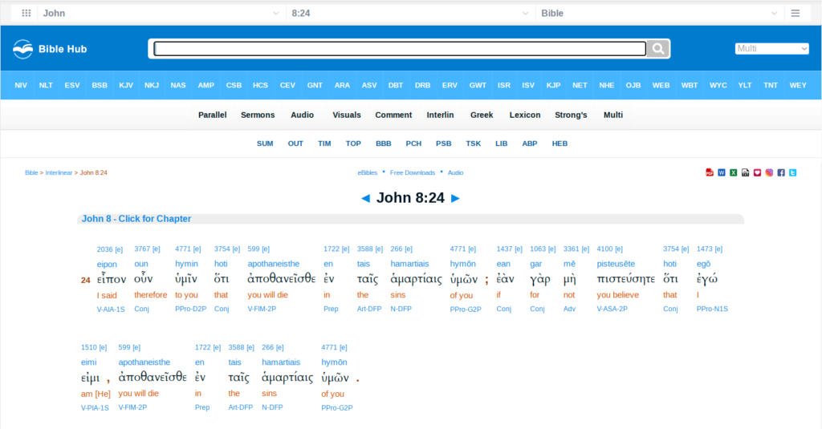Open the Facebook share icon

[x=781, y=172]
